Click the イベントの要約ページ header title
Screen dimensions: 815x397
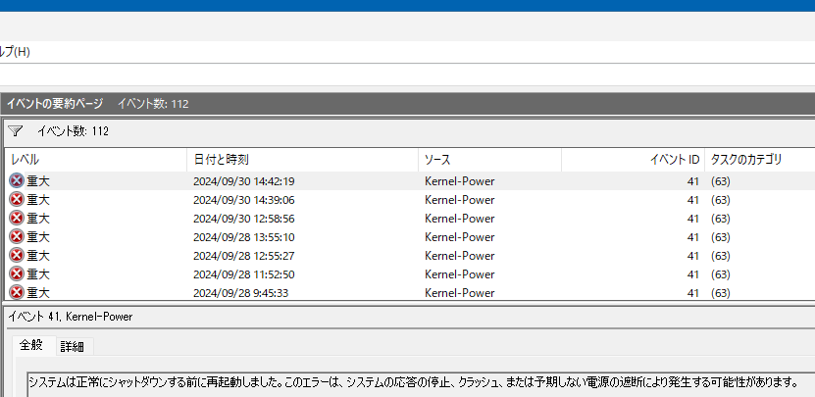[x=55, y=104]
